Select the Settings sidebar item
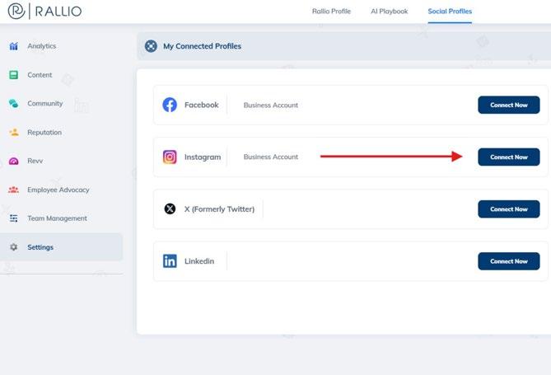 point(62,247)
